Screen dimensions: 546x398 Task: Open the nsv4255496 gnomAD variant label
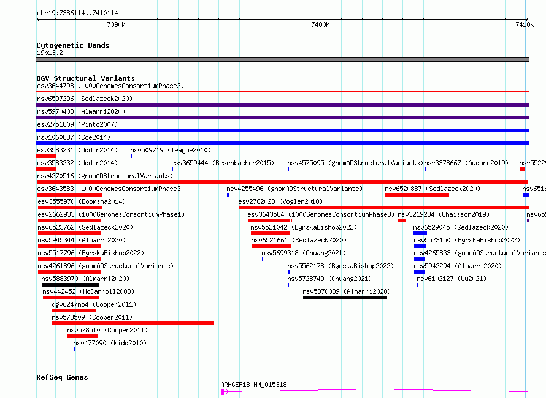pyautogui.click(x=294, y=189)
